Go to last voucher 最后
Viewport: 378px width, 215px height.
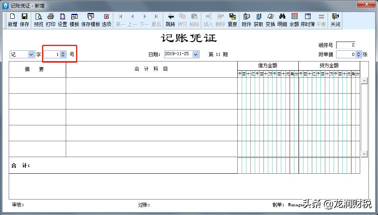(x=156, y=20)
